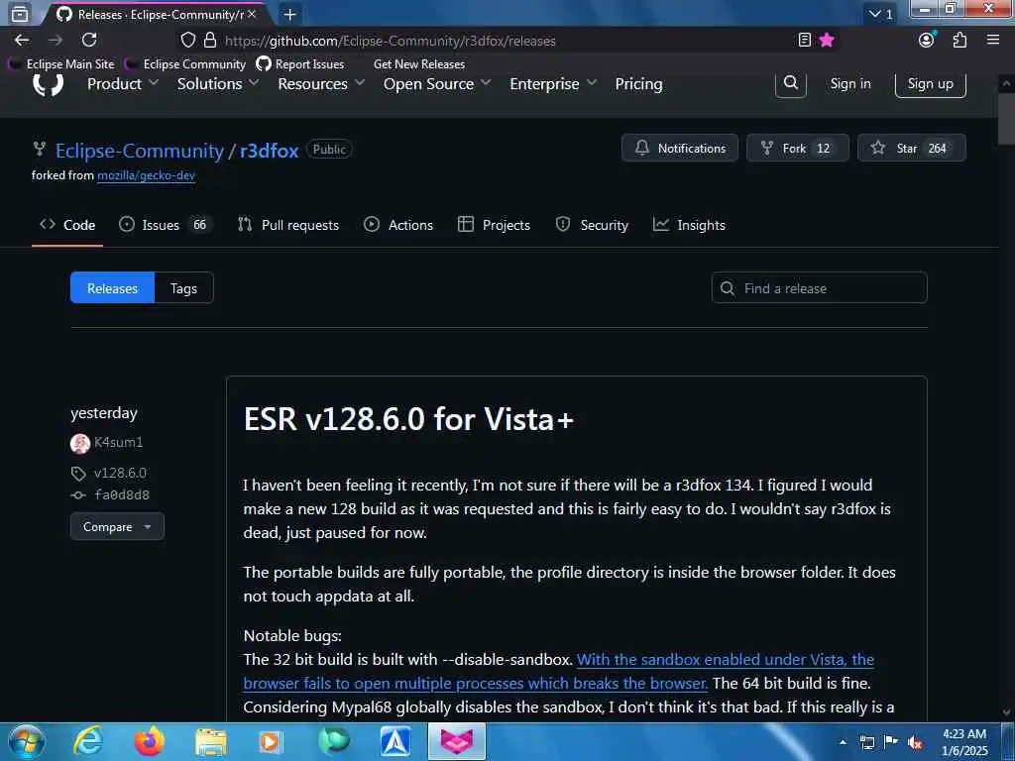The width and height of the screenshot is (1015, 761).
Task: Switch to the Code tab
Action: pos(67,225)
